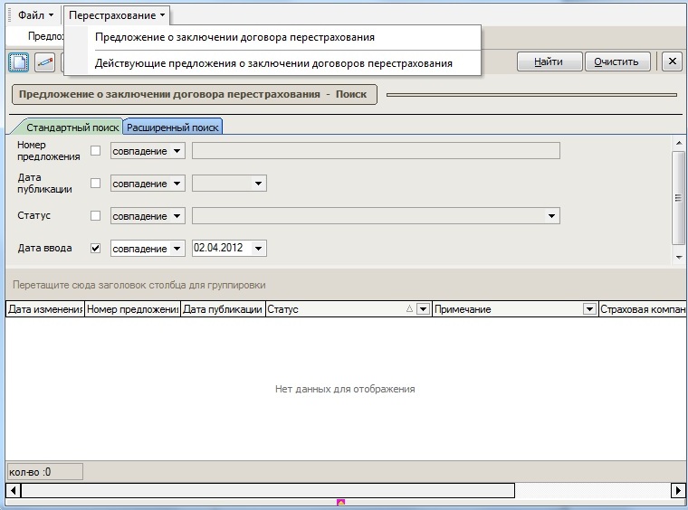Click the new document toolbar icon
688x510 pixels.
[19, 61]
